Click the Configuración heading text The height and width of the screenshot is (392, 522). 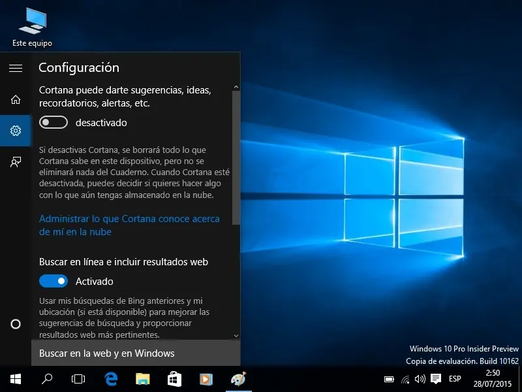pyautogui.click(x=79, y=68)
